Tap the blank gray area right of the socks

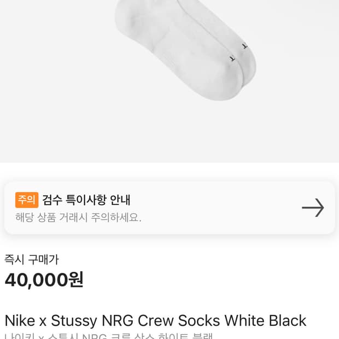301,82
